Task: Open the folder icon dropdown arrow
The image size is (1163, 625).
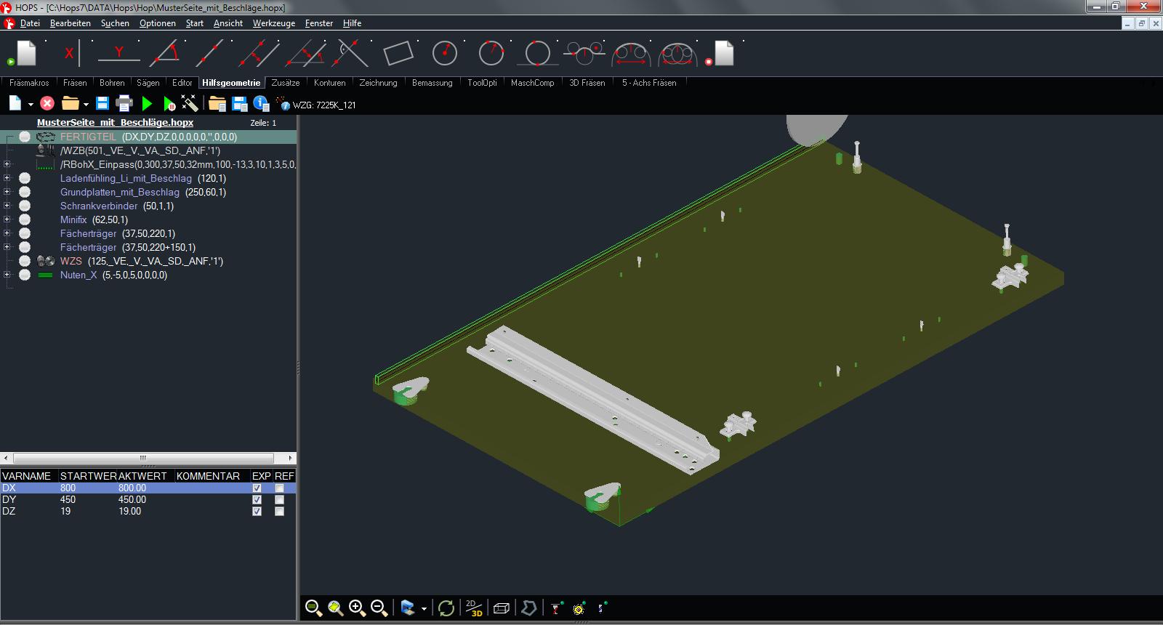Action: point(86,105)
